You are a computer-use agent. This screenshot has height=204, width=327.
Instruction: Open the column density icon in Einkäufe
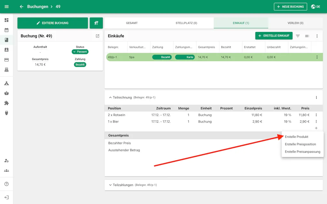[x=307, y=36]
